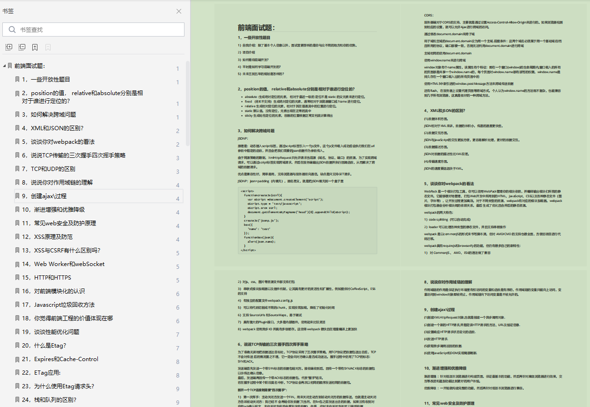Collapse all bookmarks with the minus-box icon
Image resolution: width=590 pixels, height=407 pixels.
click(22, 47)
